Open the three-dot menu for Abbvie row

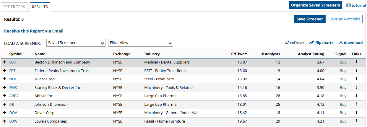tap(356, 96)
